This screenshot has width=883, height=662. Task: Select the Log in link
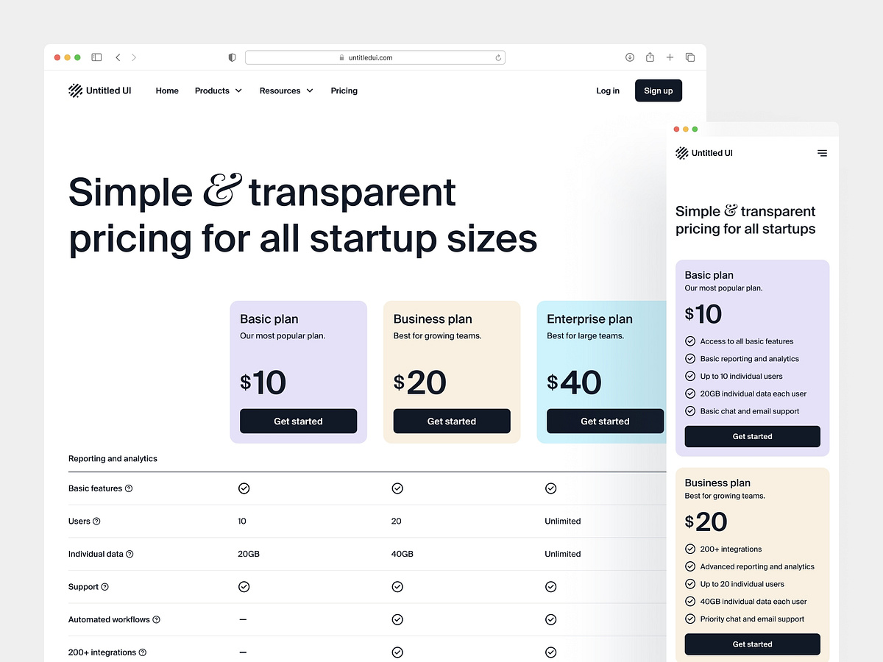(608, 90)
